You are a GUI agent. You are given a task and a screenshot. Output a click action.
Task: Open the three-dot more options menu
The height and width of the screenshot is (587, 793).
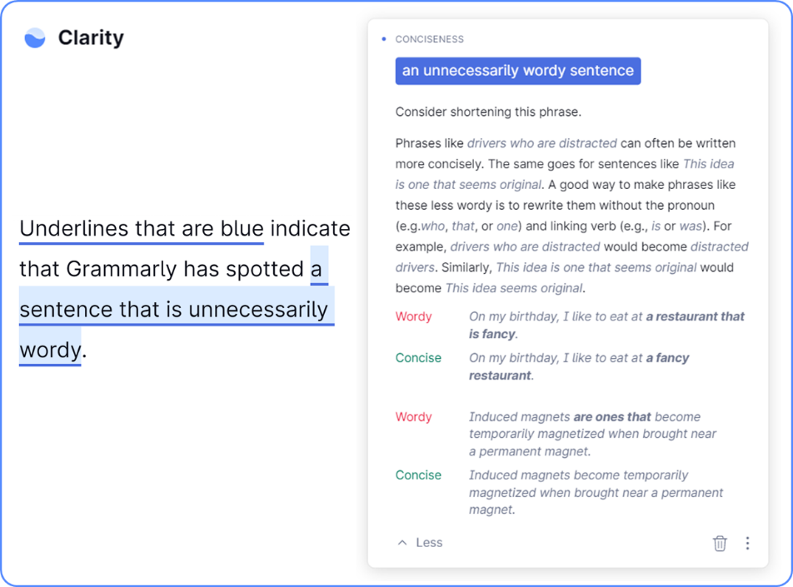pos(747,543)
